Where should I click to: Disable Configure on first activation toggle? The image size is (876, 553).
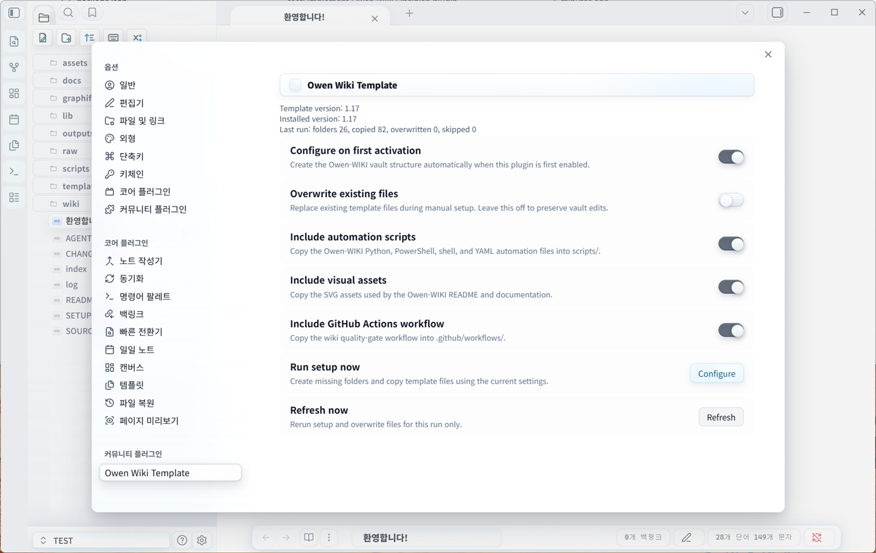[731, 157]
